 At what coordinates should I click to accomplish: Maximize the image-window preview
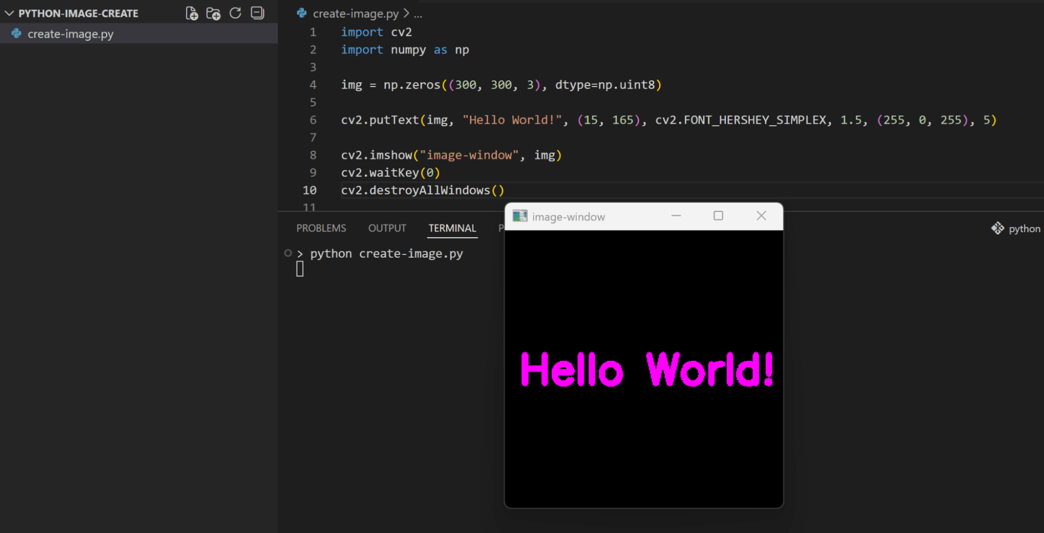pos(718,216)
